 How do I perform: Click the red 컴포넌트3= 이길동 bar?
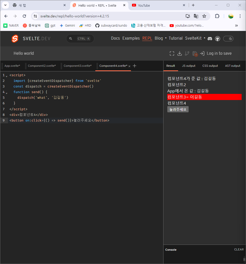[x=204, y=97]
